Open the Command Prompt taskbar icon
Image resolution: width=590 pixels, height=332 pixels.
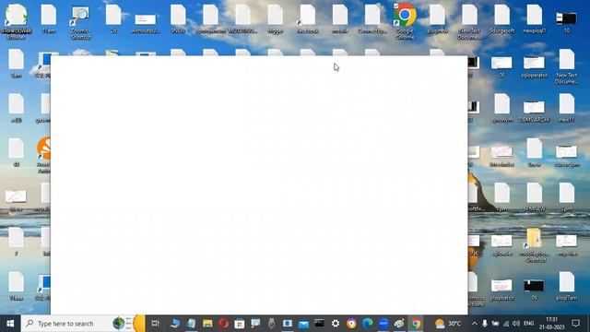tap(319, 324)
